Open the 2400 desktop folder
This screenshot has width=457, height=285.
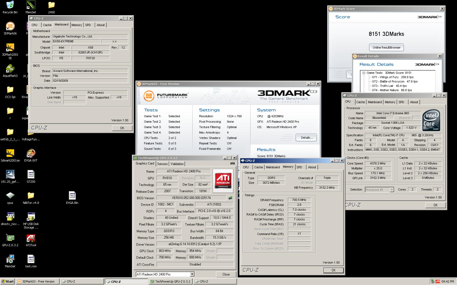point(51,7)
